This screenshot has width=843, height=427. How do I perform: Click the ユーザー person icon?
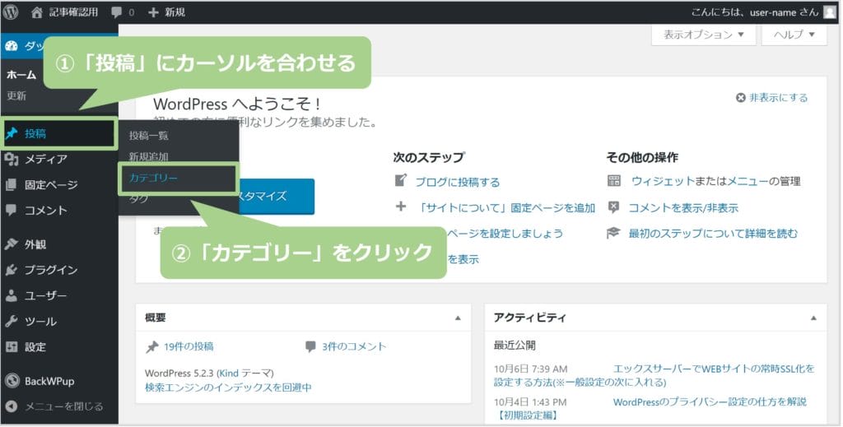(12, 295)
